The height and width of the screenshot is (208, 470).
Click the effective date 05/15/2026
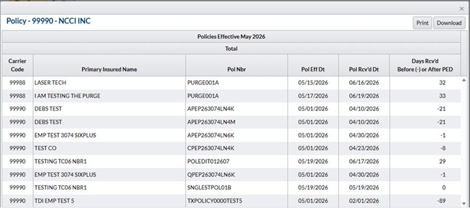point(313,83)
